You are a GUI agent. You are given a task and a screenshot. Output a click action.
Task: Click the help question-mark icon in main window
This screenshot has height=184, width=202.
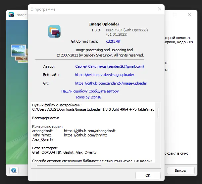14,170
